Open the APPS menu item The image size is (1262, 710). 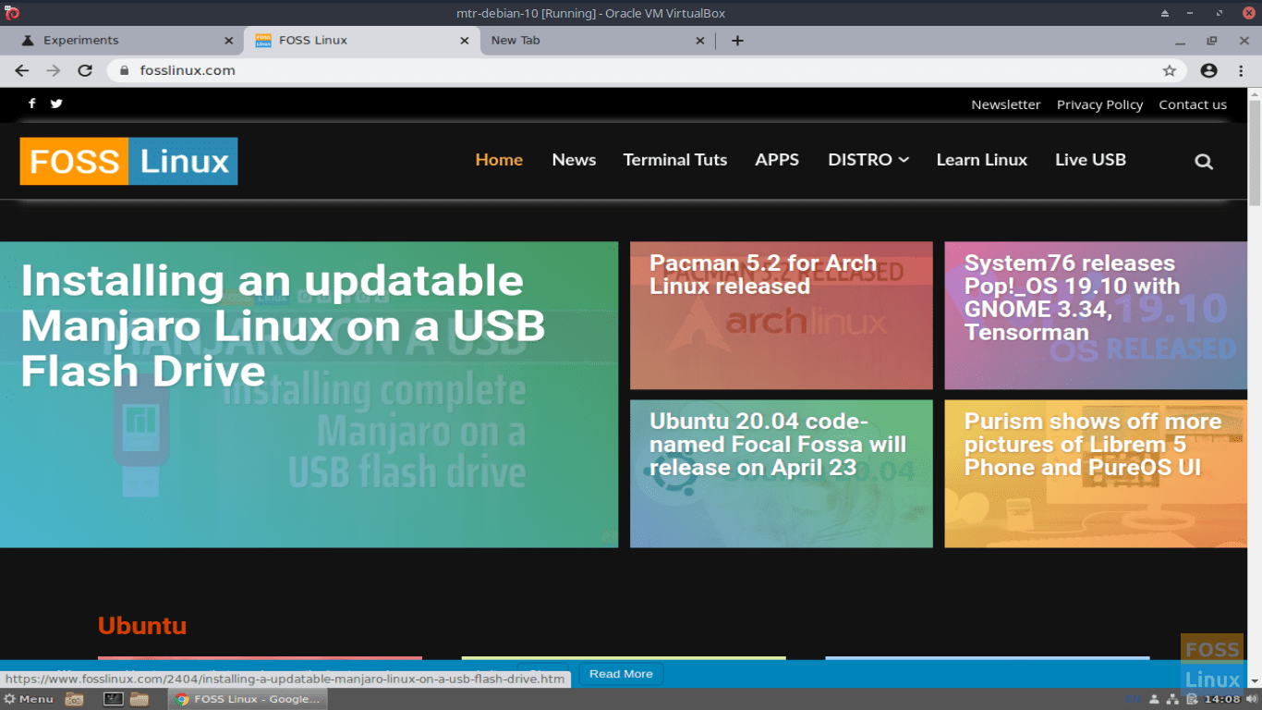click(x=777, y=160)
